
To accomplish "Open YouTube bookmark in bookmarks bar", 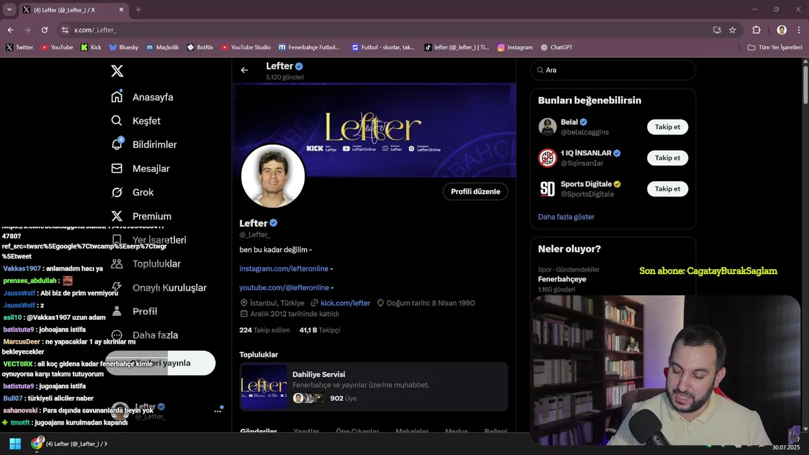I will (57, 47).
